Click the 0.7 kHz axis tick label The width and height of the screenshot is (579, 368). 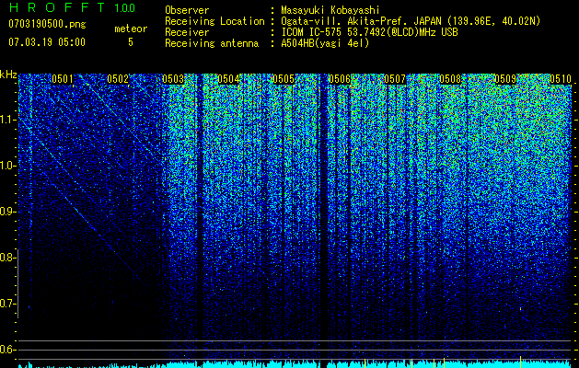7,305
